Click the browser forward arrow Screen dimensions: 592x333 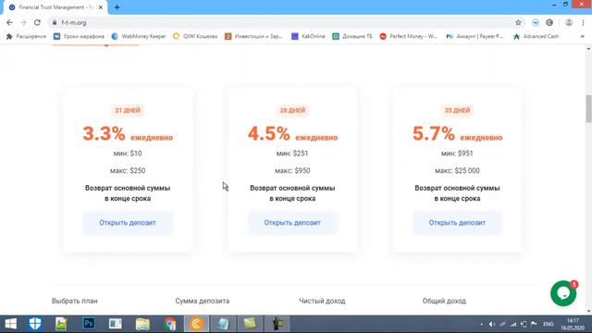[x=23, y=22]
